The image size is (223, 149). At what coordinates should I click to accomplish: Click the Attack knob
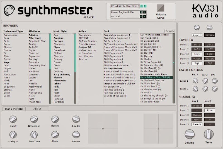55,134
